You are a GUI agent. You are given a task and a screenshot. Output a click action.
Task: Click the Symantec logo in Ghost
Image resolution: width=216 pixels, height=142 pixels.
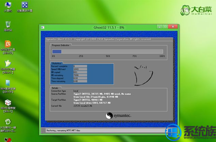point(118,116)
